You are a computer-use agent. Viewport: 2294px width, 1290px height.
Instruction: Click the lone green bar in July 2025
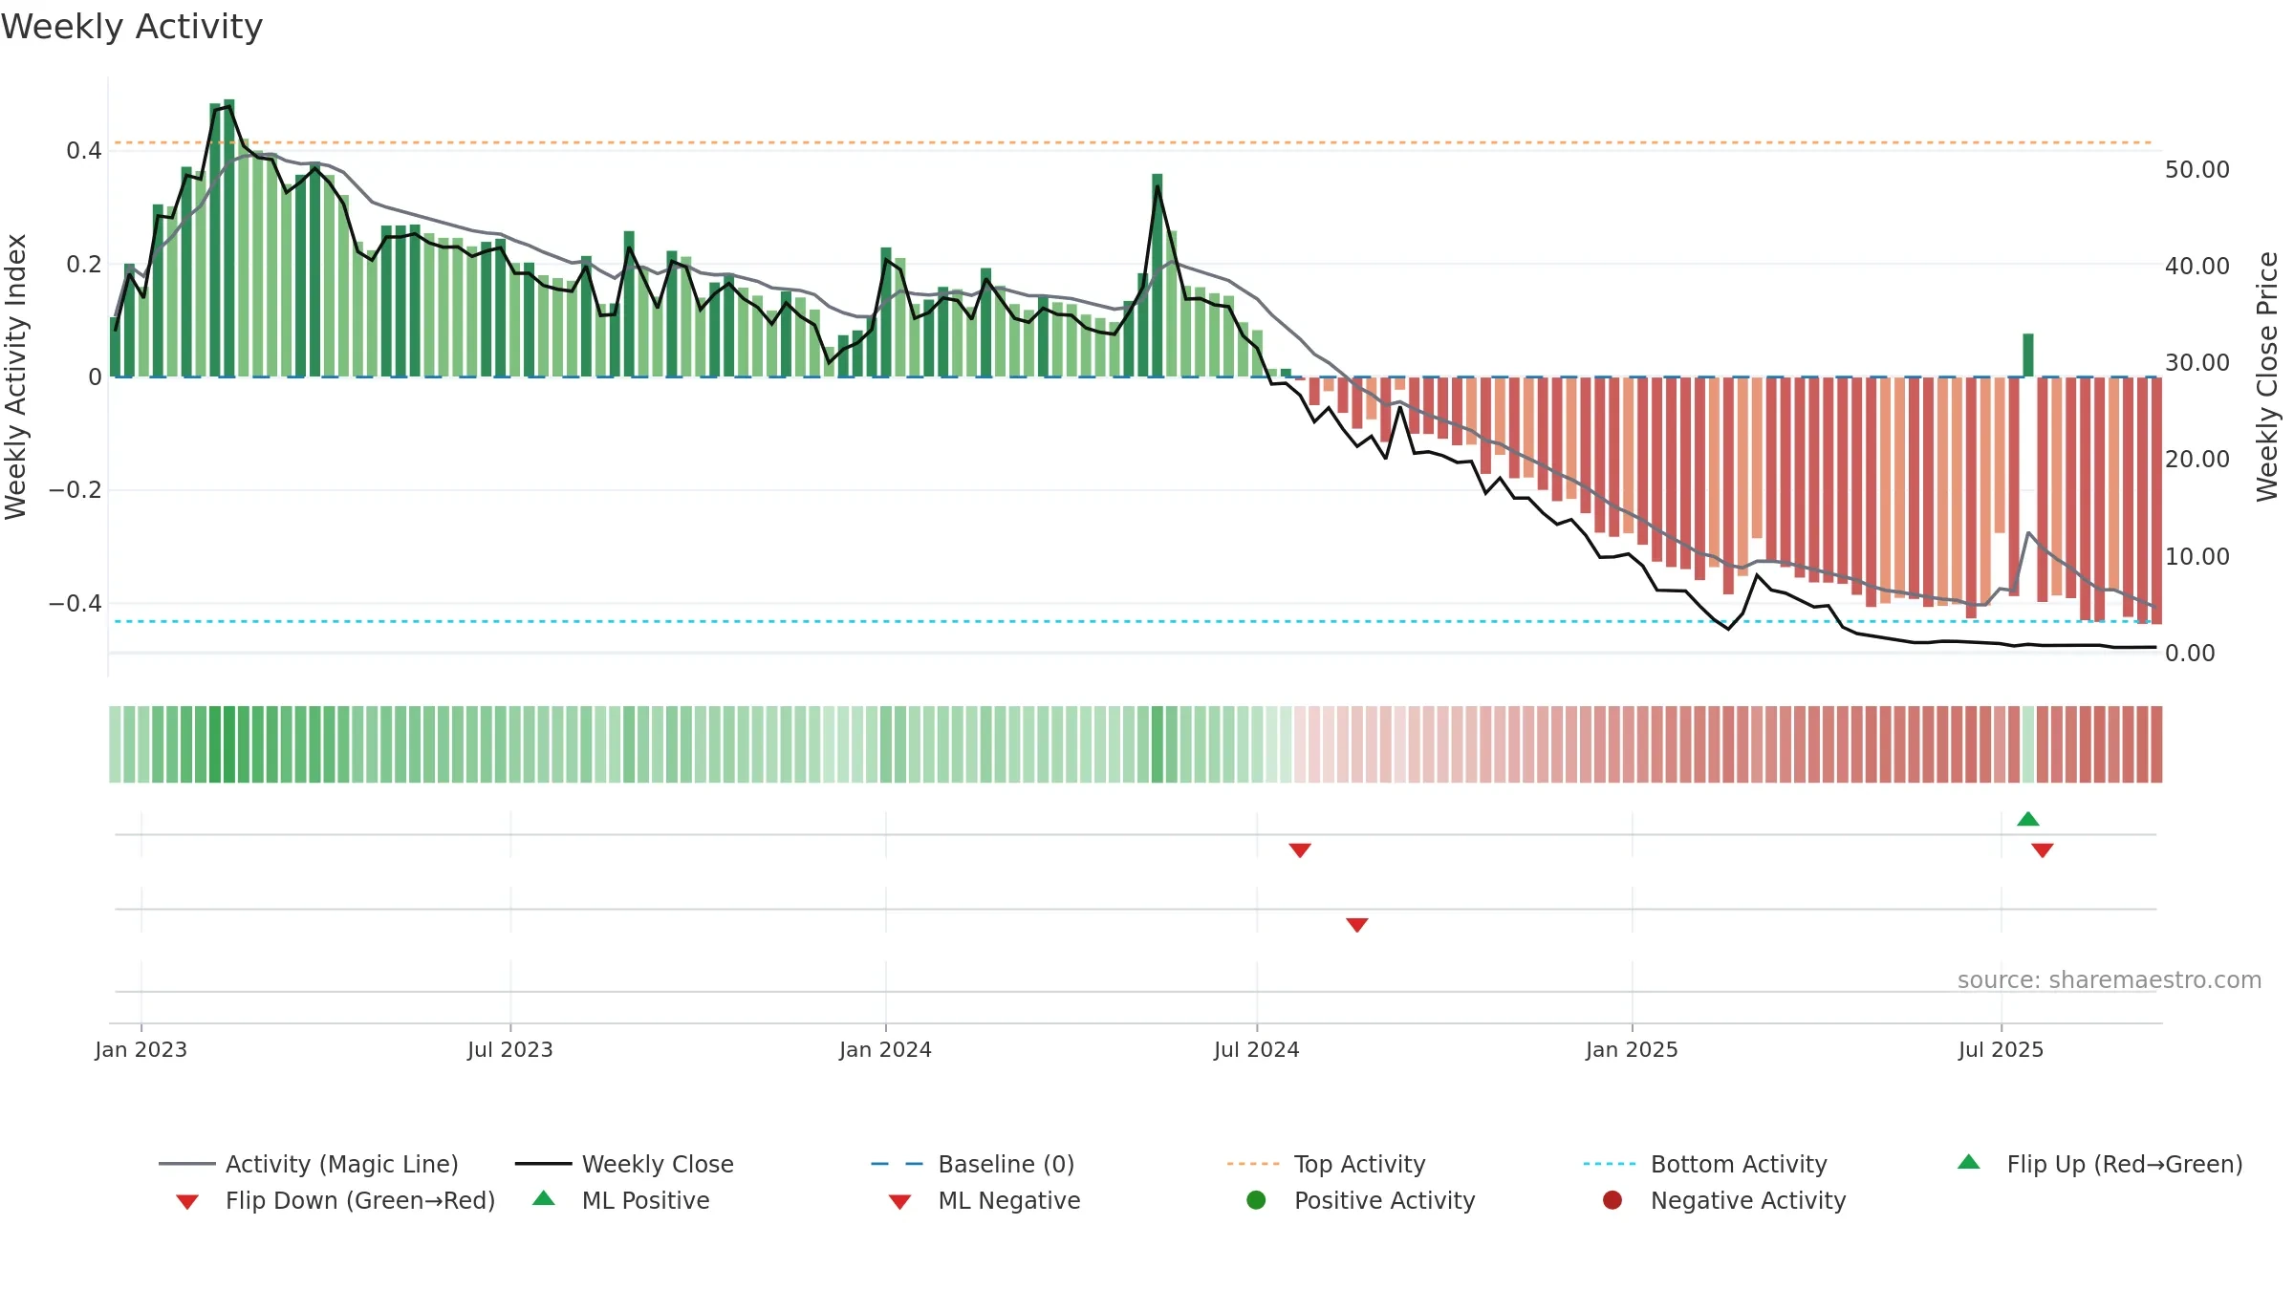coord(2028,355)
